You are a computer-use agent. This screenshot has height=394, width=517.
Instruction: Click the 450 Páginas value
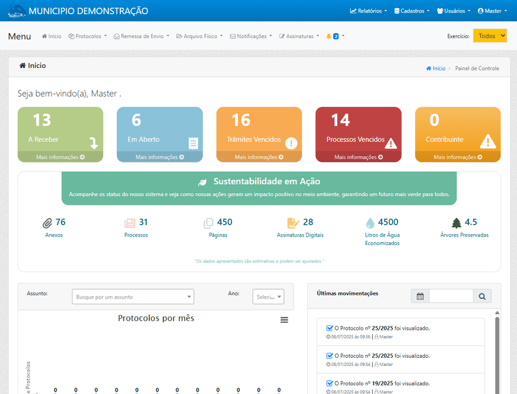point(225,222)
